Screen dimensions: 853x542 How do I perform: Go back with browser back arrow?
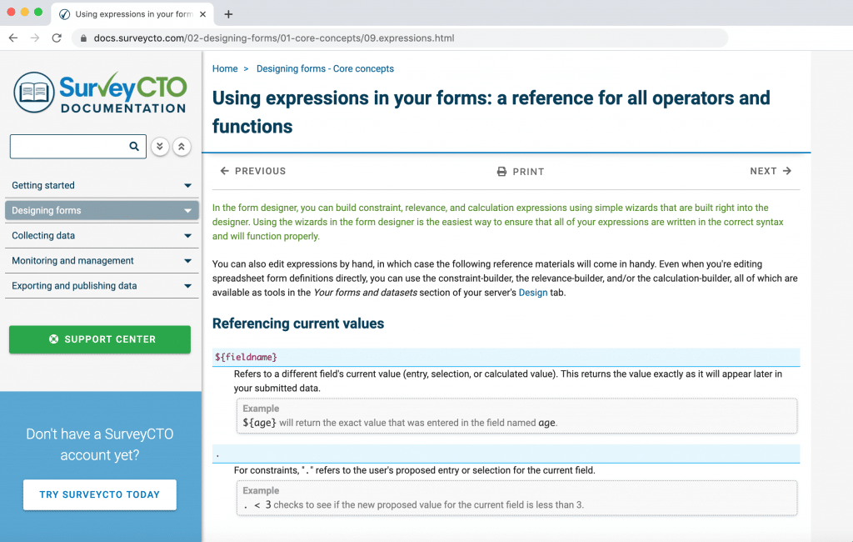tap(13, 38)
